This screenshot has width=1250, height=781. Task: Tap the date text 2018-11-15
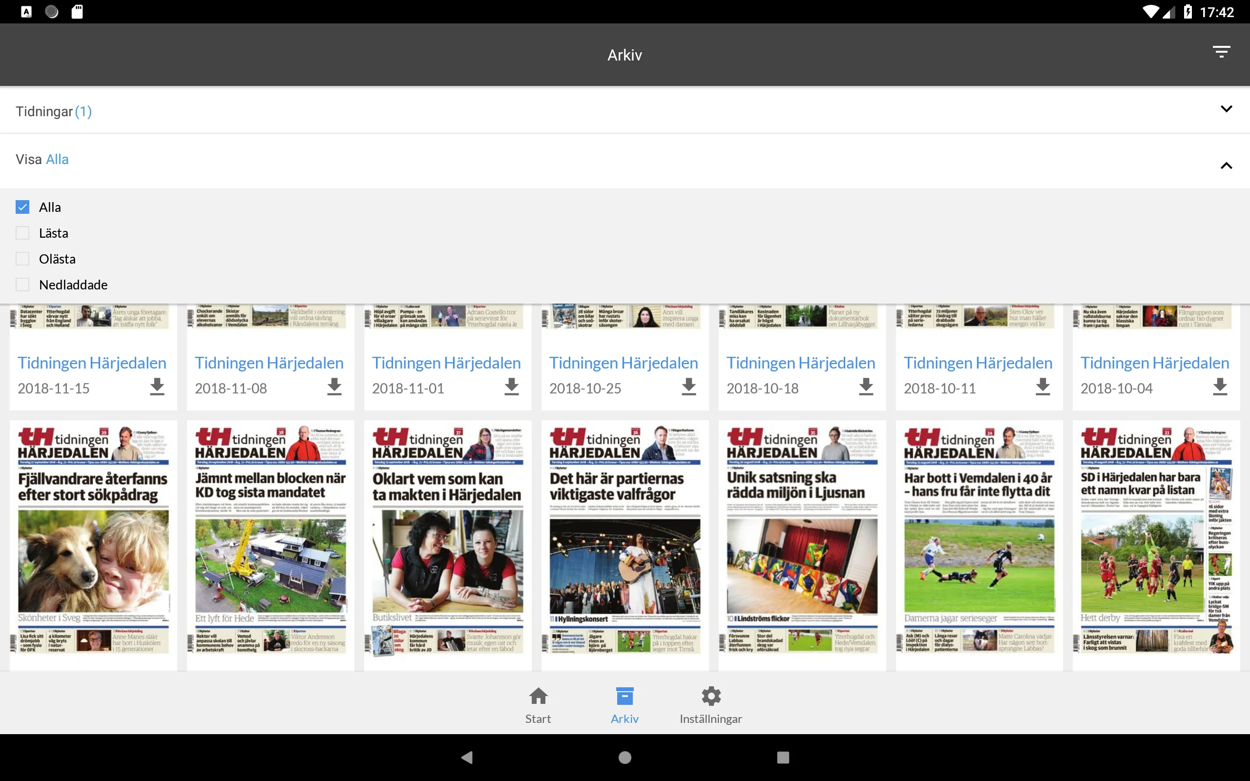pyautogui.click(x=54, y=389)
